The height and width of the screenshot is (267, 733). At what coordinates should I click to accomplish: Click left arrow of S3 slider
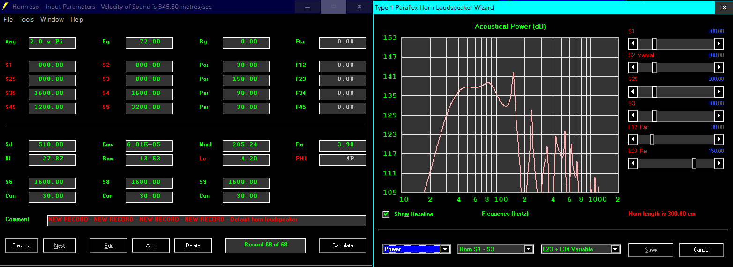(633, 115)
